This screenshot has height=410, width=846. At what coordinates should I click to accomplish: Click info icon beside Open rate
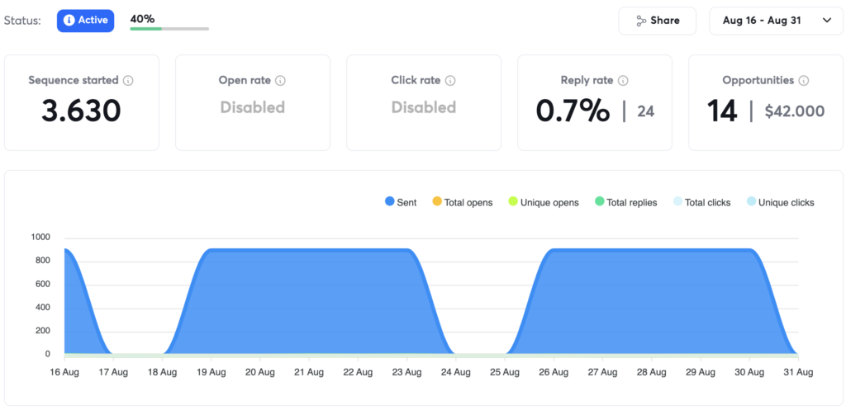pyautogui.click(x=280, y=81)
